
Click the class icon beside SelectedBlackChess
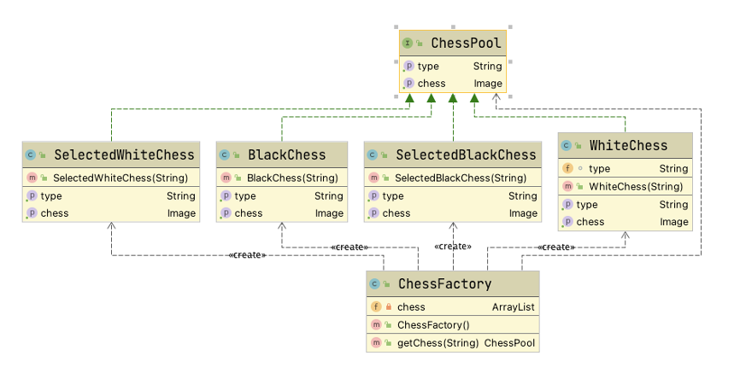[x=373, y=154]
